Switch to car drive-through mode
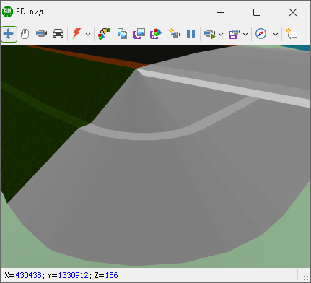311x283 pixels. tap(58, 34)
